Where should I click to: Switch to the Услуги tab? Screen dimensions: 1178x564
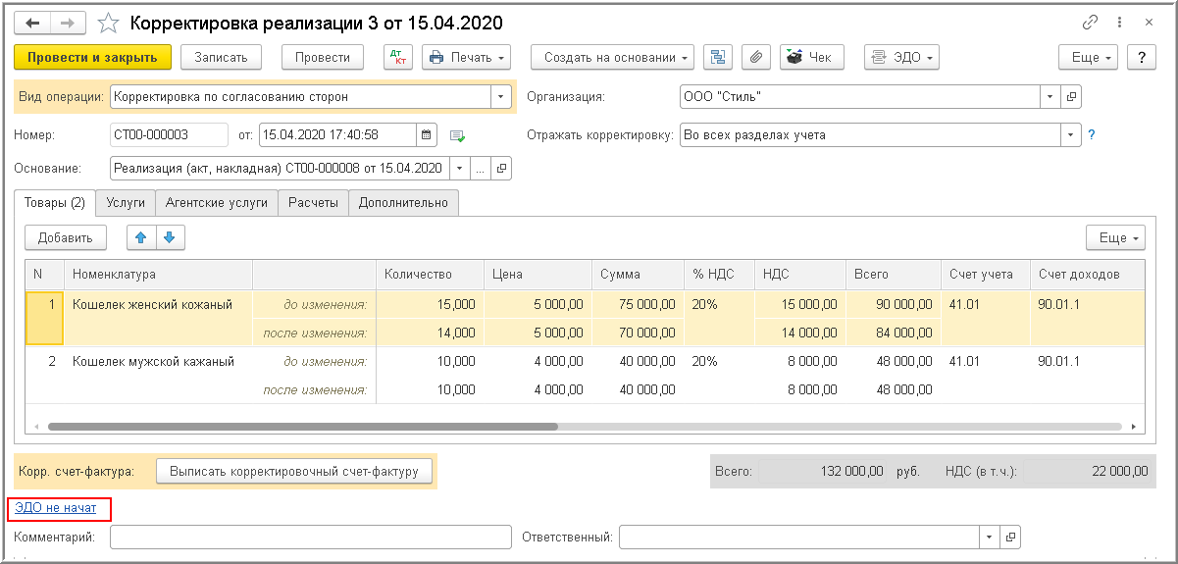pyautogui.click(x=126, y=202)
